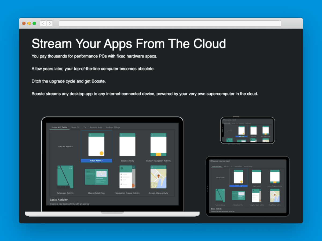
Task: Select Empty Activity in the tablet mockup
Action: (x=256, y=177)
